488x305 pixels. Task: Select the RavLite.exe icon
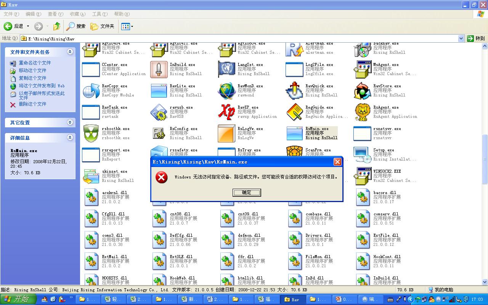pos(159,91)
